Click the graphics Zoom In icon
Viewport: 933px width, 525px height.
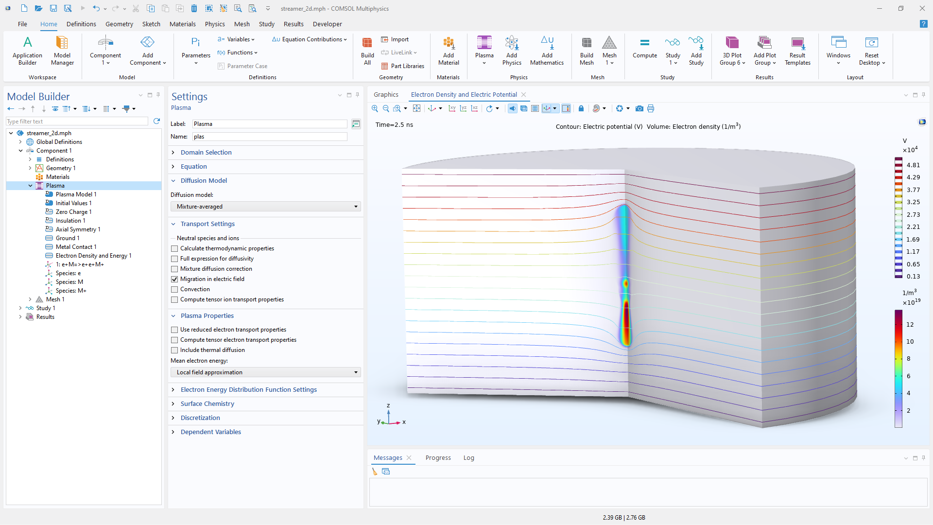(x=375, y=108)
